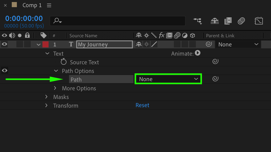Toggle the My Journey shy switch

point(139,44)
